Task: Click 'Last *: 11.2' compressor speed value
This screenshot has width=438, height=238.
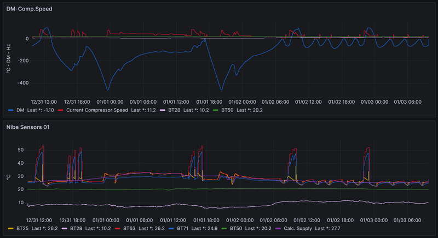Action: coord(143,110)
